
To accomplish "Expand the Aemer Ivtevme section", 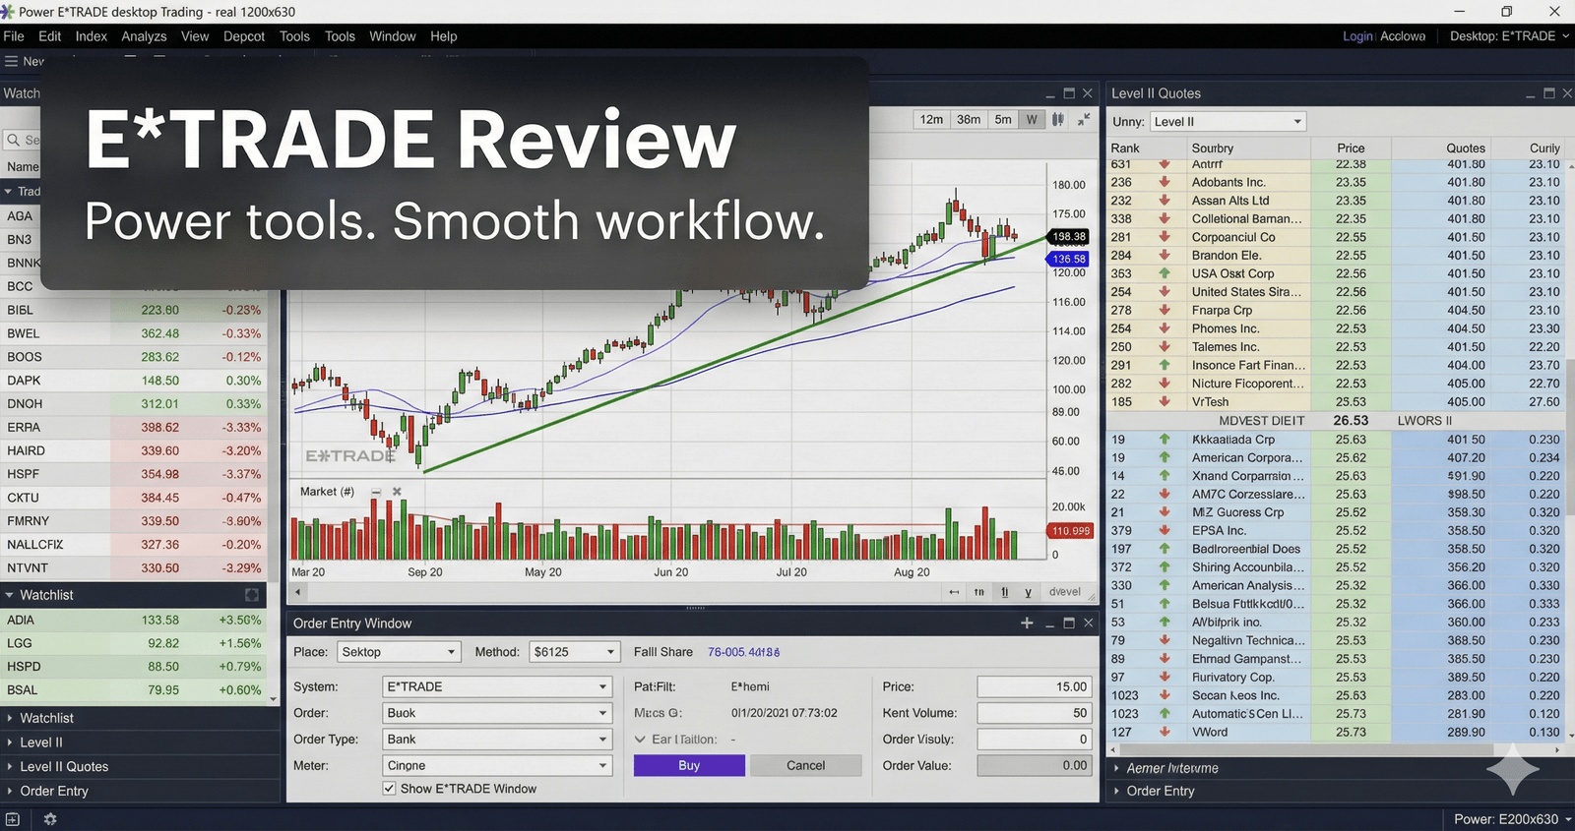I will [x=1116, y=768].
